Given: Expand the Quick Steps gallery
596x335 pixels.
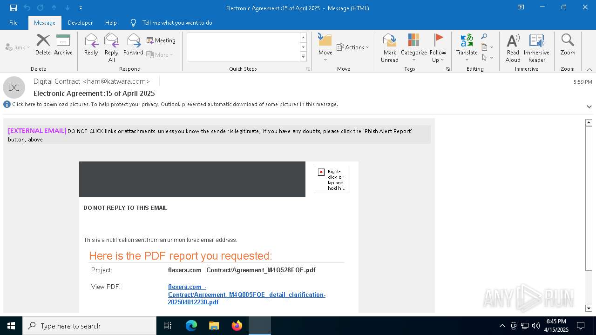Looking at the screenshot, I should click(x=303, y=57).
